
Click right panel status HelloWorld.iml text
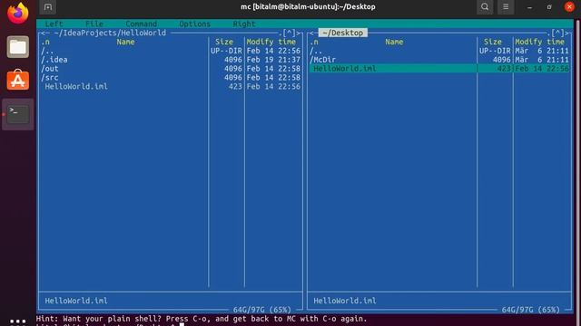345,301
